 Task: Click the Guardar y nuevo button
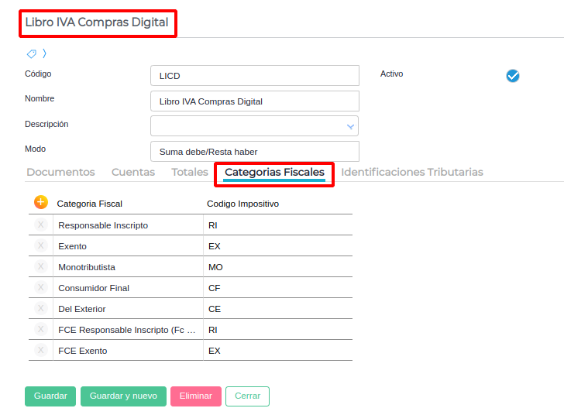coord(123,396)
